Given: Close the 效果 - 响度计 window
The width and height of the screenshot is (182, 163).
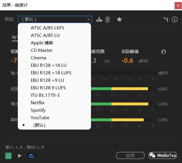Looking at the screenshot, I should click(x=178, y=5).
